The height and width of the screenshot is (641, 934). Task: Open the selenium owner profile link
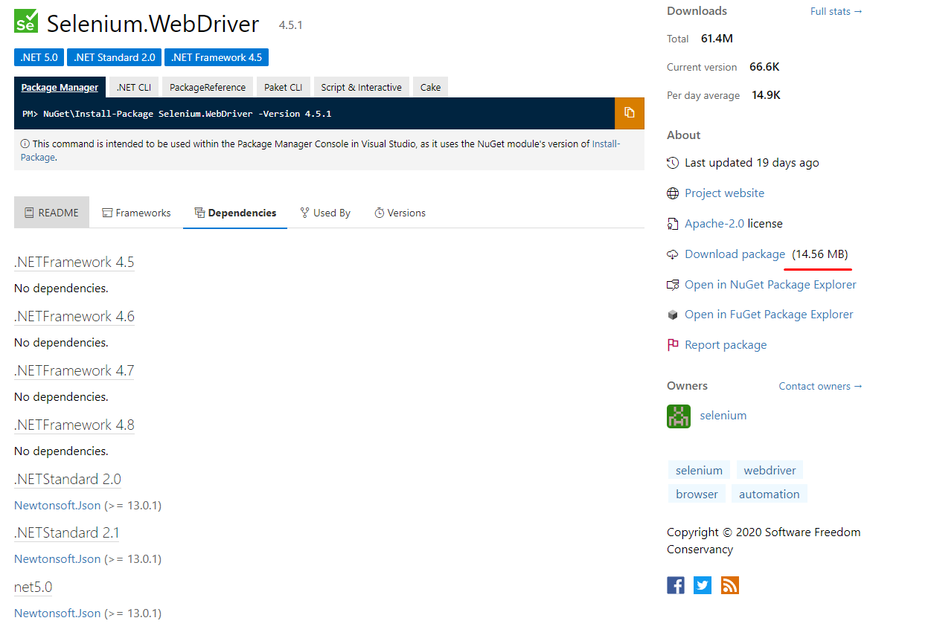tap(723, 416)
